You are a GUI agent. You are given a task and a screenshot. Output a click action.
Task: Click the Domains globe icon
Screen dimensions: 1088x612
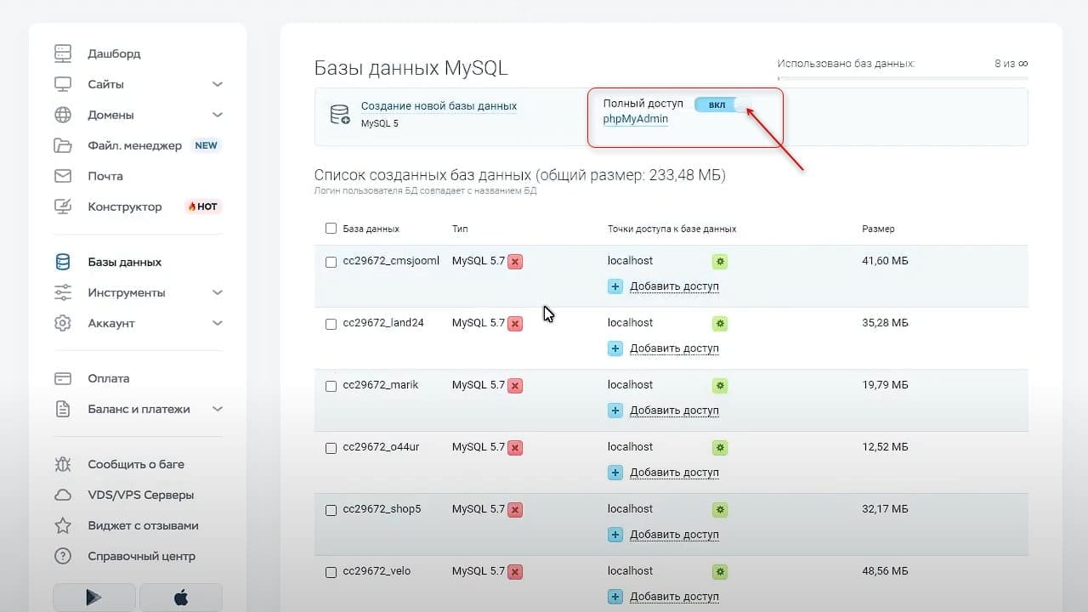pos(63,115)
